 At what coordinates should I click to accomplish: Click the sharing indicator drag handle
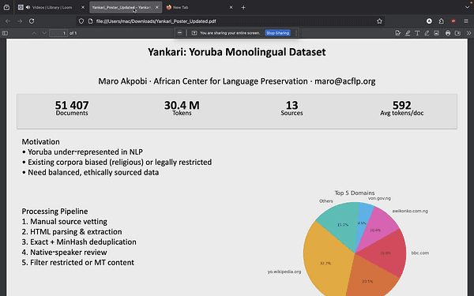[x=296, y=33]
